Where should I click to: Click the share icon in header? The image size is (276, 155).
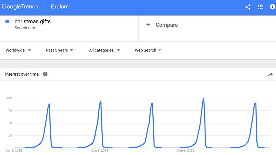click(x=248, y=7)
